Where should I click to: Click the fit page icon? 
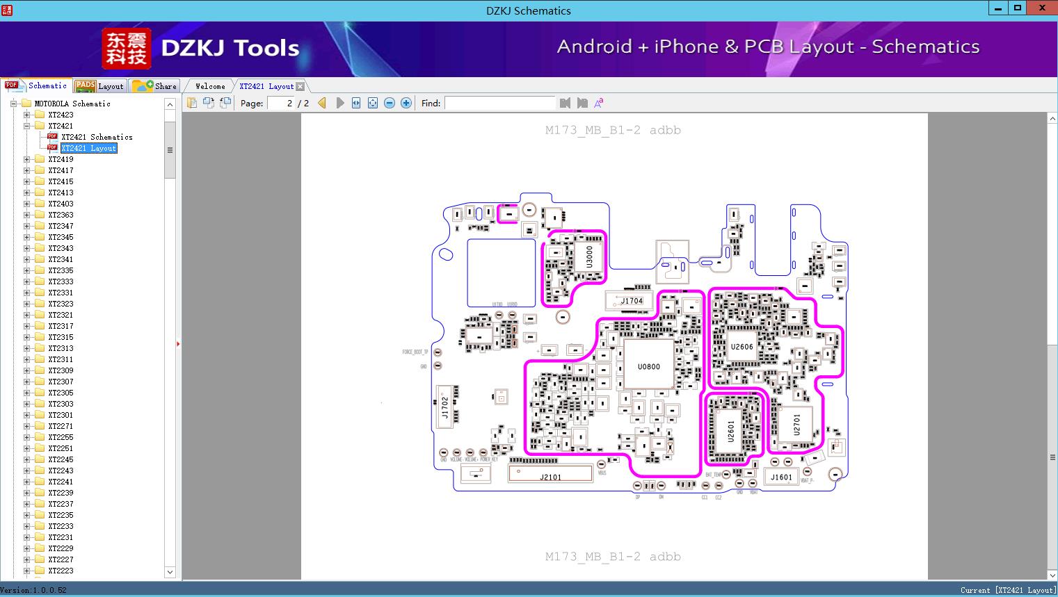tap(373, 103)
